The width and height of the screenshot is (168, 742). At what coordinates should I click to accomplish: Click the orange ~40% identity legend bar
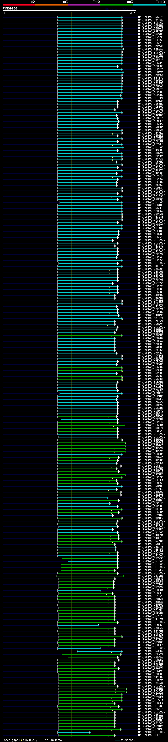51,5
